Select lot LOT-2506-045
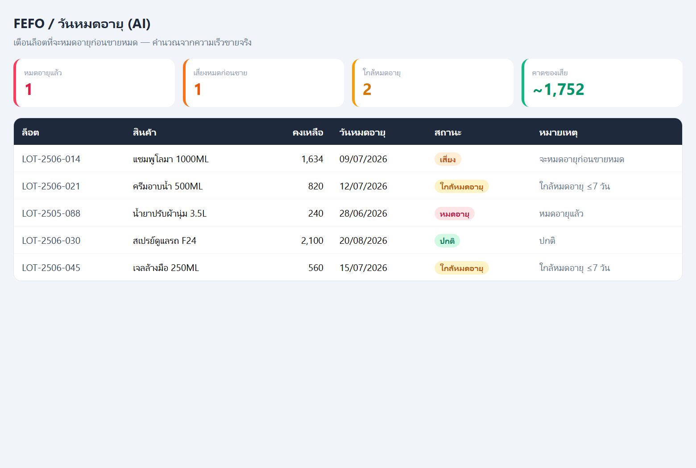Viewport: 696px width, 468px height. [x=51, y=268]
